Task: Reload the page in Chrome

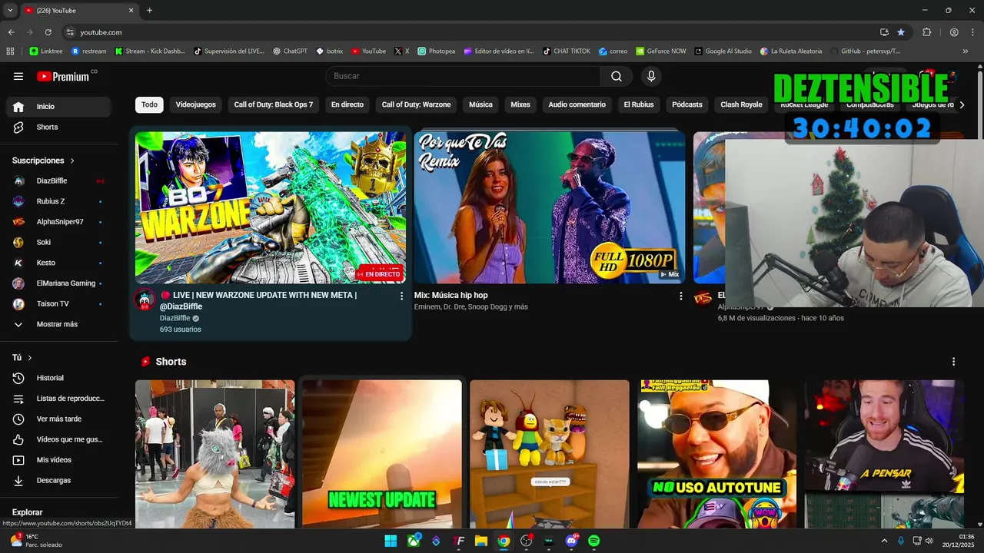Action: (48, 32)
